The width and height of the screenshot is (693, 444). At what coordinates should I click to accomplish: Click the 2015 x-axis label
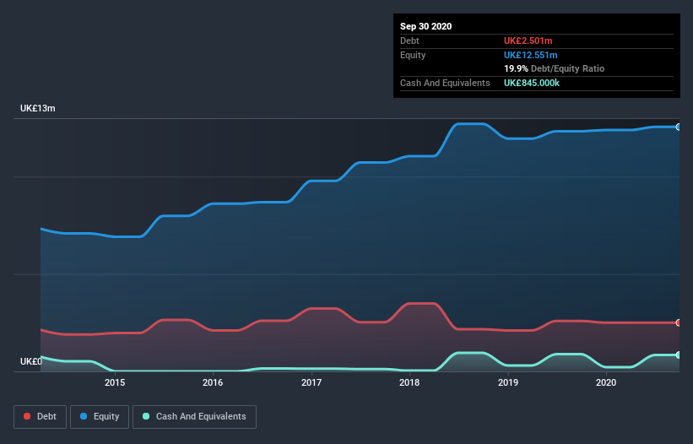(115, 382)
